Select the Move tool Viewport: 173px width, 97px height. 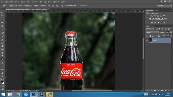click(x=2, y=13)
